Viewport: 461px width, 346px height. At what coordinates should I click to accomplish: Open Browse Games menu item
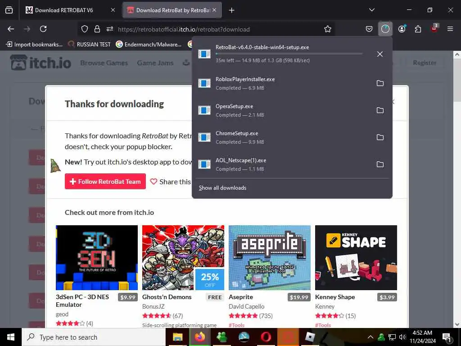[104, 63]
